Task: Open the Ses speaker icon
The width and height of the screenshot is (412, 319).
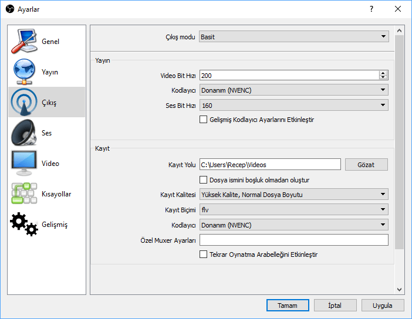Action: tap(25, 133)
